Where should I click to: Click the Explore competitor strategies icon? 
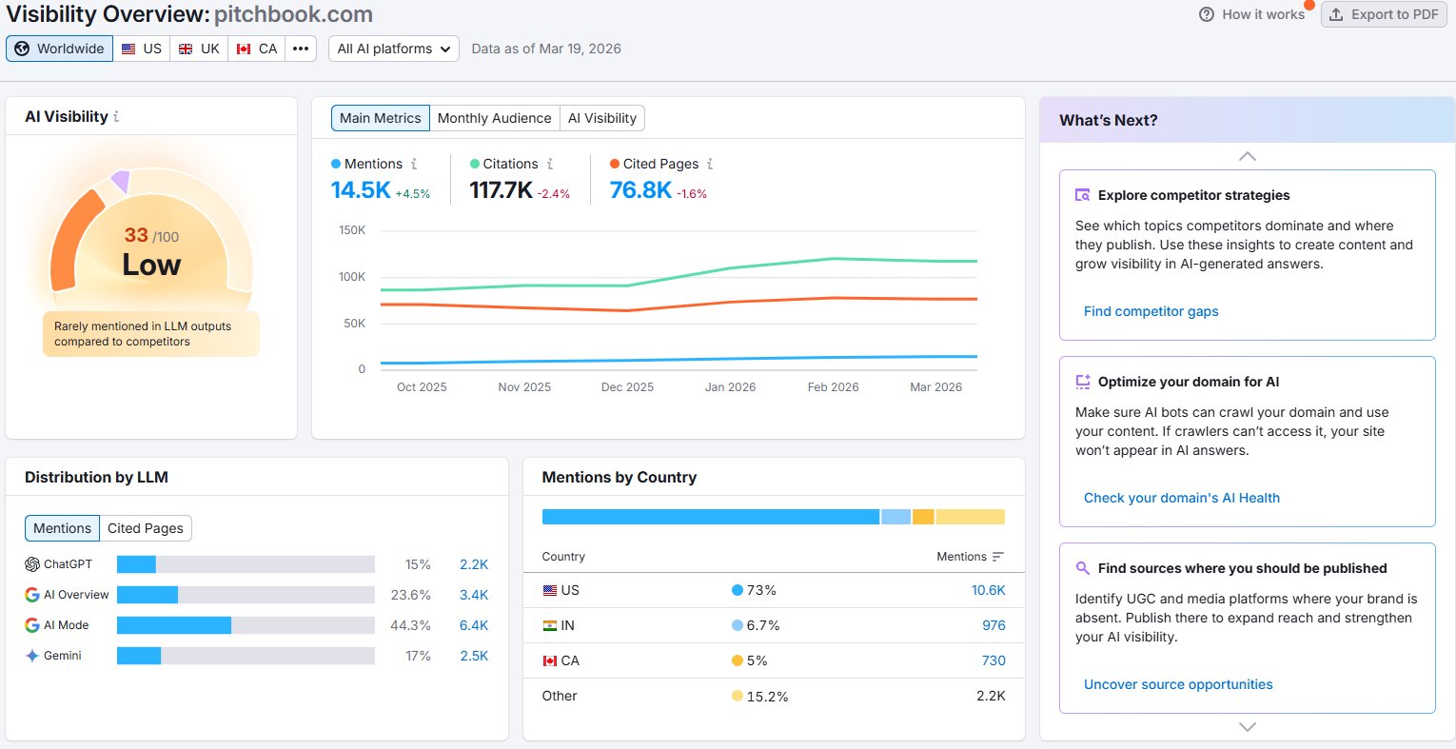coord(1082,195)
